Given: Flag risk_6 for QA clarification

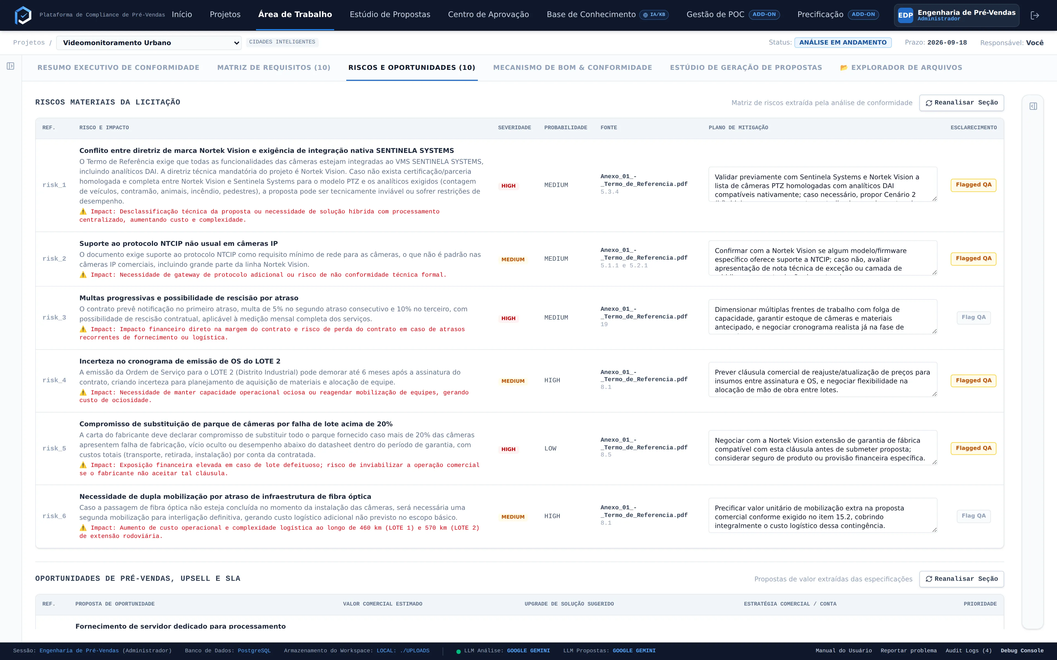Looking at the screenshot, I should pyautogui.click(x=974, y=516).
